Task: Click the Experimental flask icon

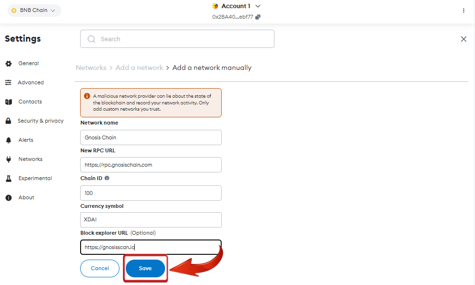Action: (x=9, y=179)
